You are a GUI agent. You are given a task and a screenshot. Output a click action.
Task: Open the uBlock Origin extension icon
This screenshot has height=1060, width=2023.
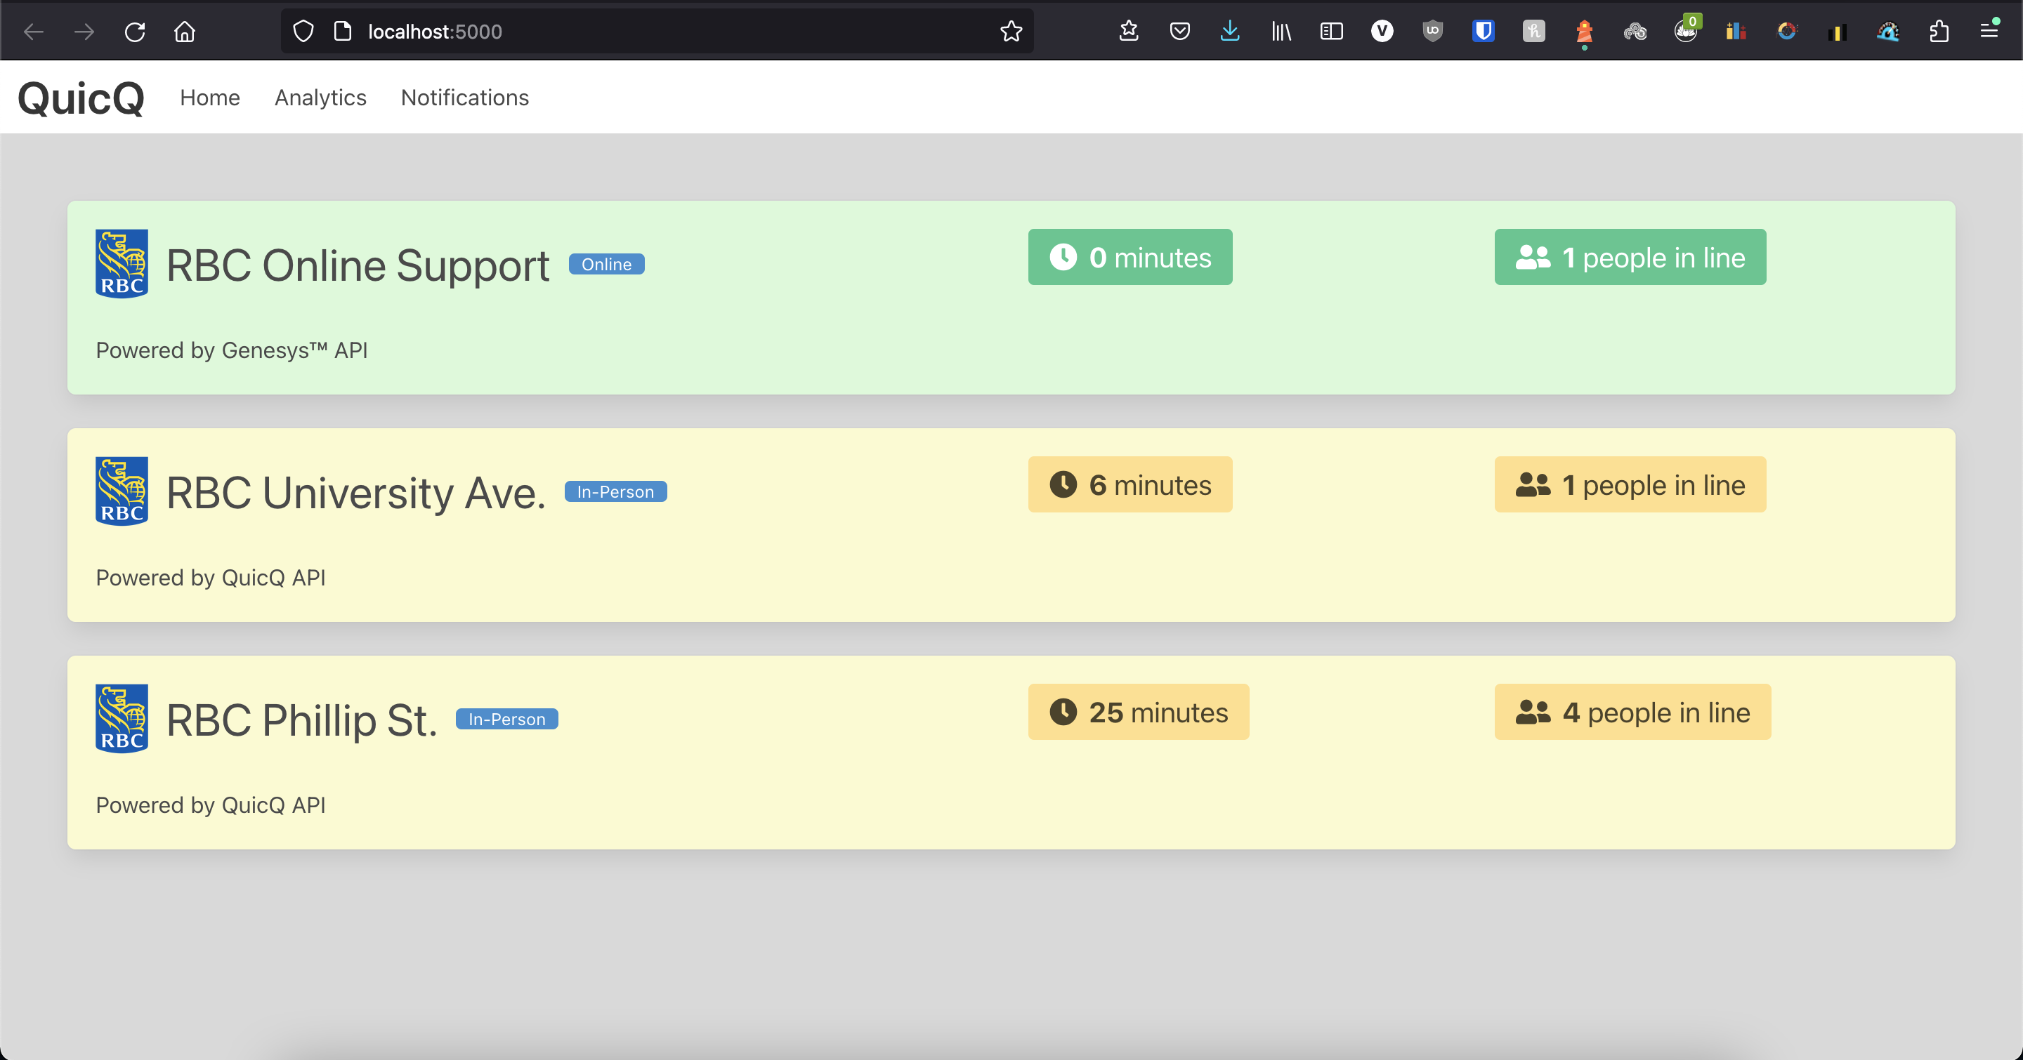1432,32
